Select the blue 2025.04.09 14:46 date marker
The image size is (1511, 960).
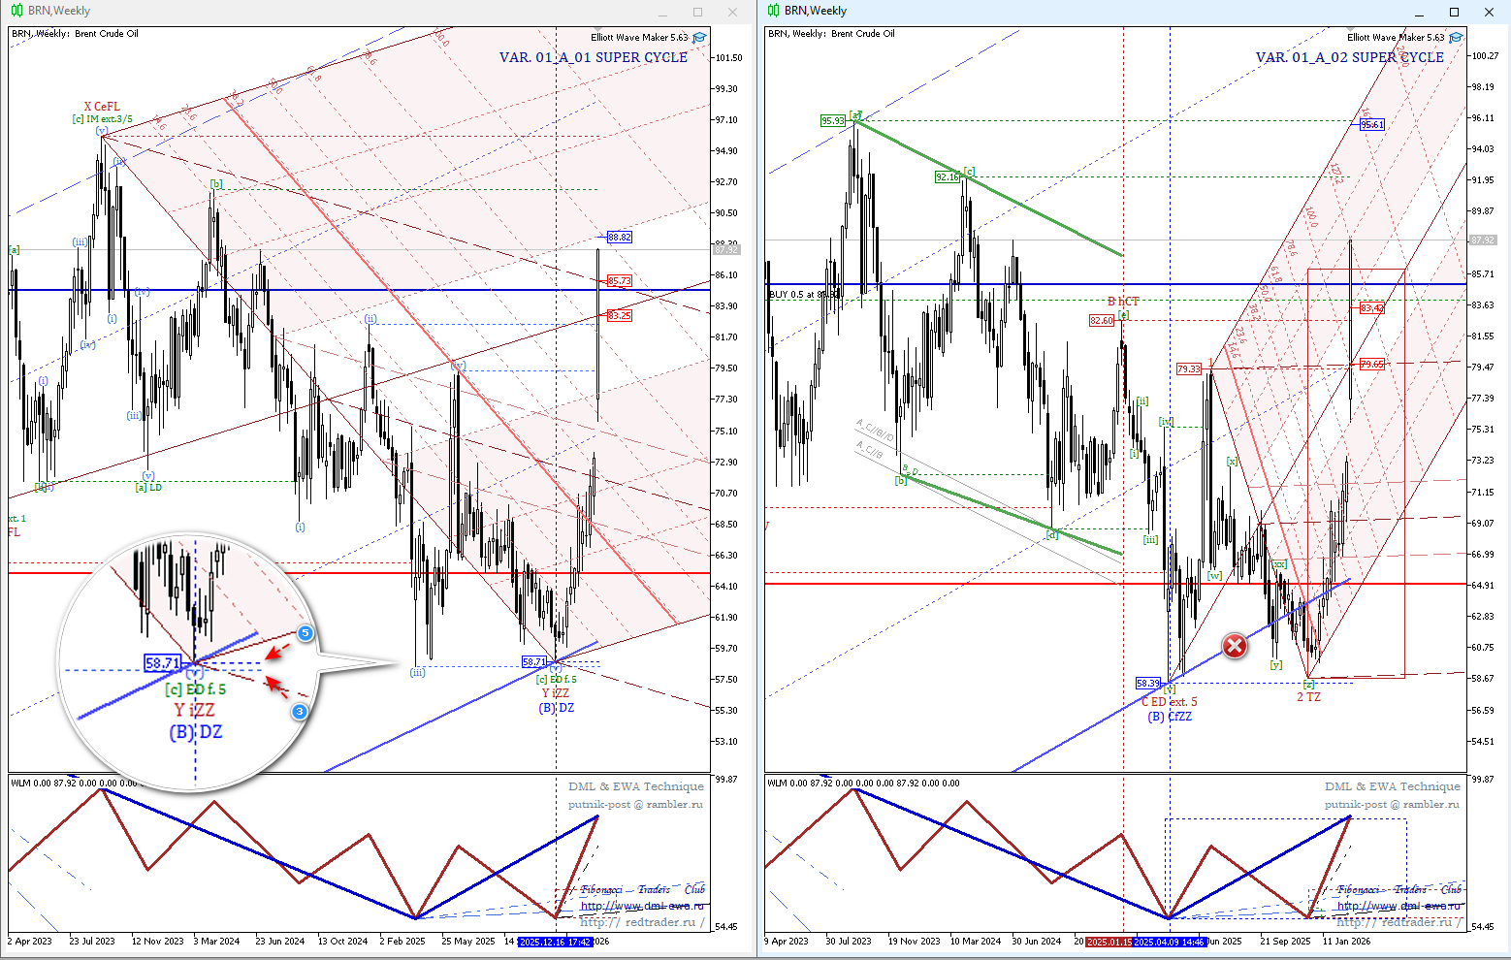point(1170,942)
